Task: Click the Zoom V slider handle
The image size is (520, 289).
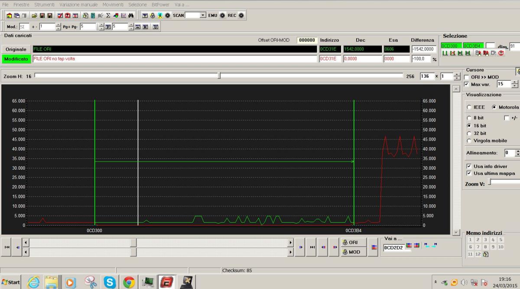Action: point(489,183)
